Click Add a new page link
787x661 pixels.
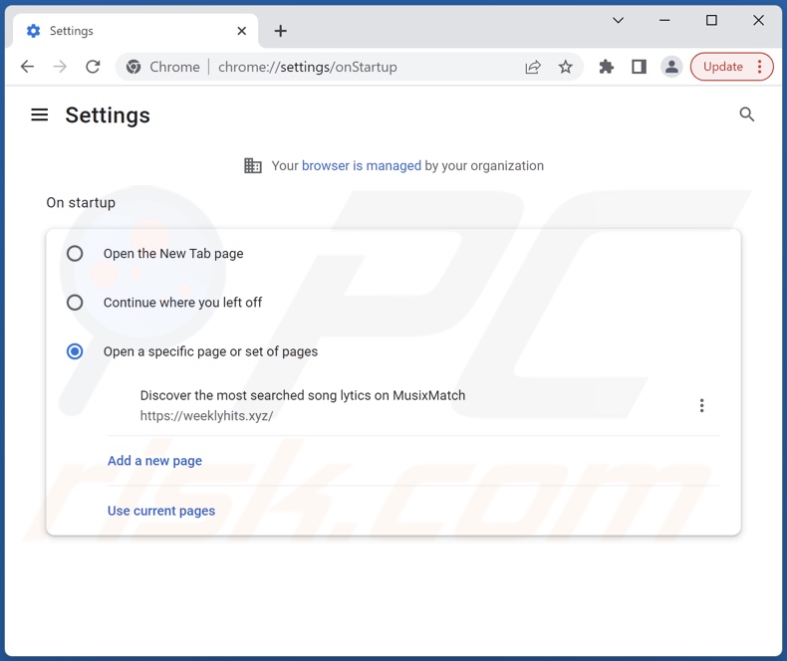pyautogui.click(x=154, y=461)
